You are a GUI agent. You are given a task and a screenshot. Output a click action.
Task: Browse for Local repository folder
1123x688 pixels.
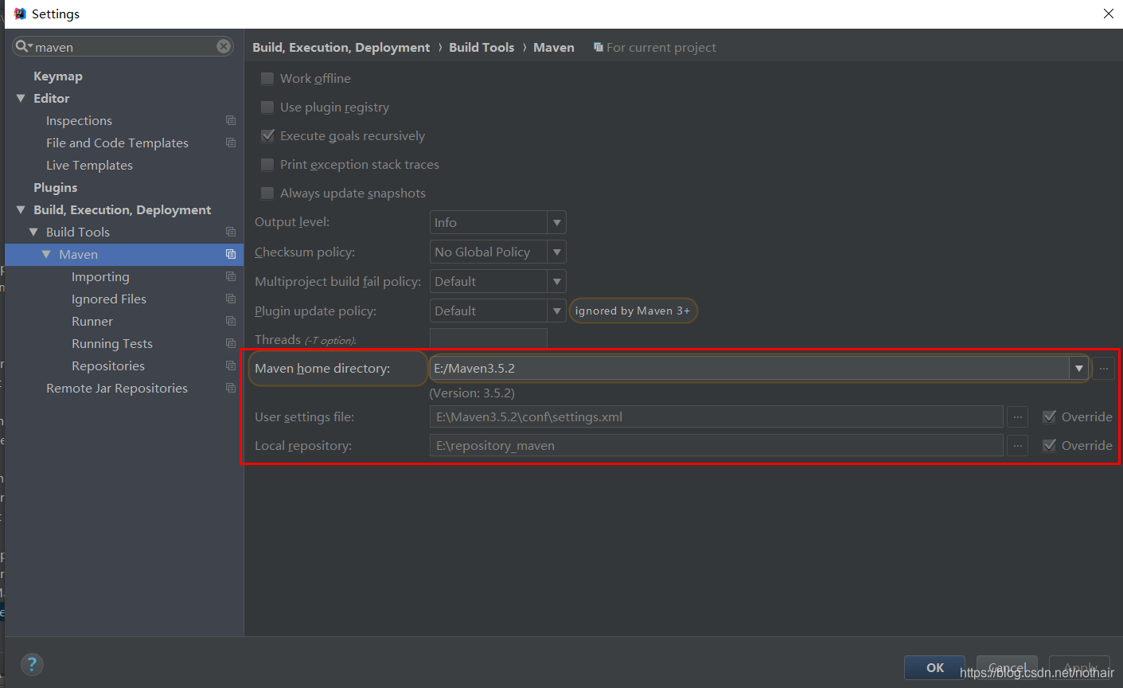(1017, 445)
